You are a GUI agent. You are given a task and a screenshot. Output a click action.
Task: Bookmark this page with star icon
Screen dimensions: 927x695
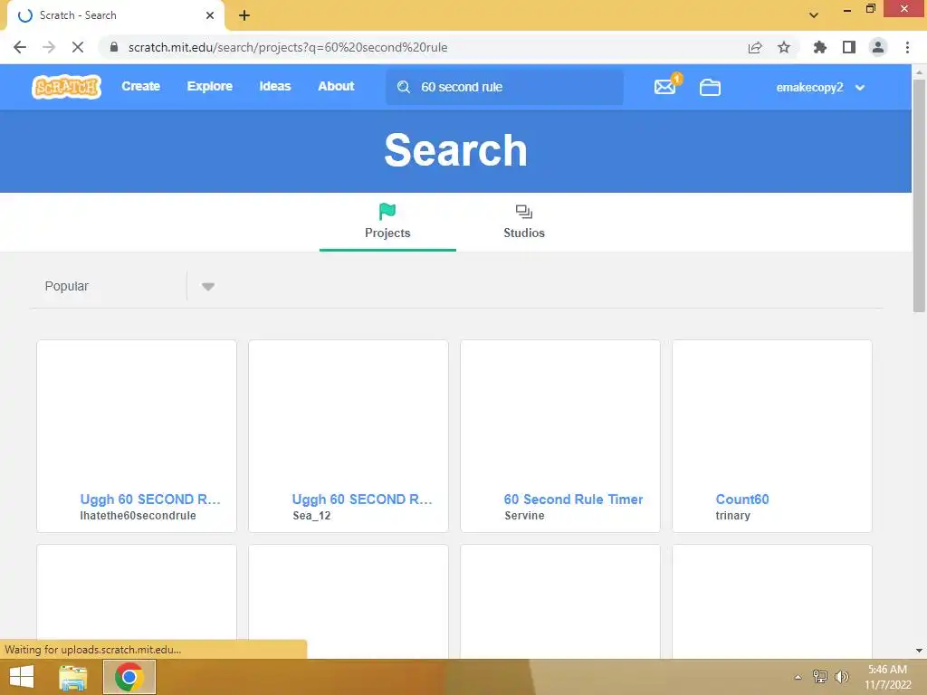[784, 47]
